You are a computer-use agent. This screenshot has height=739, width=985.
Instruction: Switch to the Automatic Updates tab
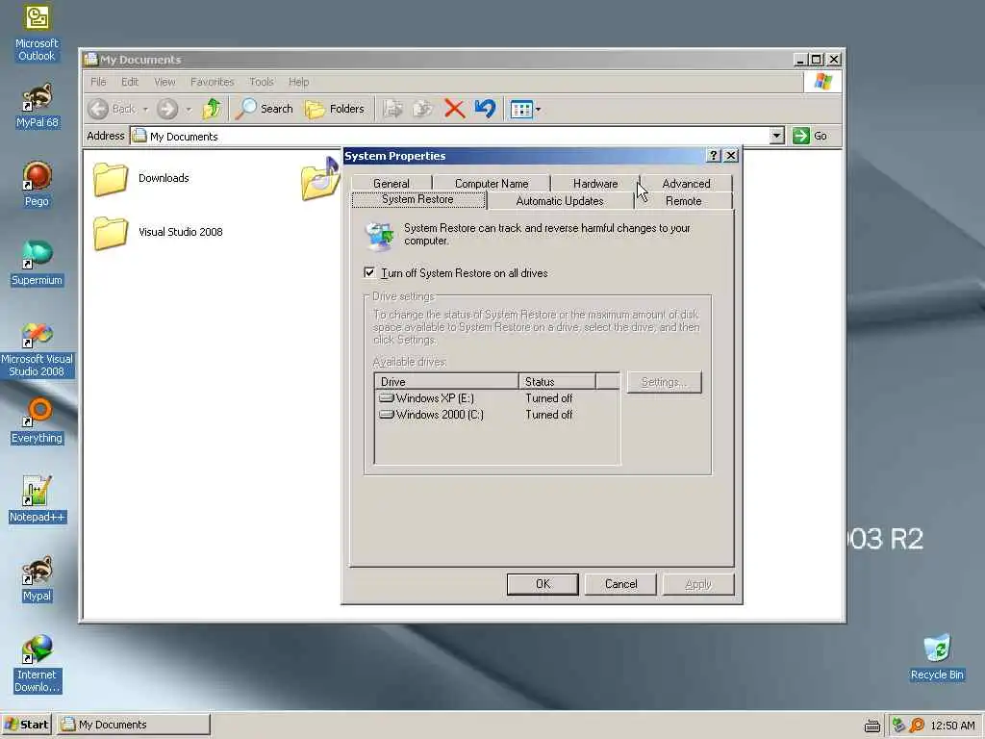pos(560,200)
